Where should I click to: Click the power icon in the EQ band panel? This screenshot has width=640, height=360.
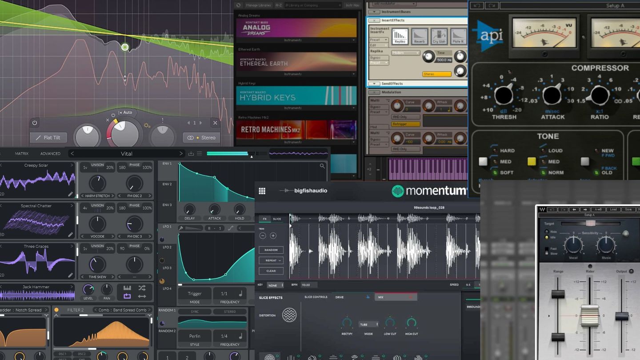tap(35, 123)
